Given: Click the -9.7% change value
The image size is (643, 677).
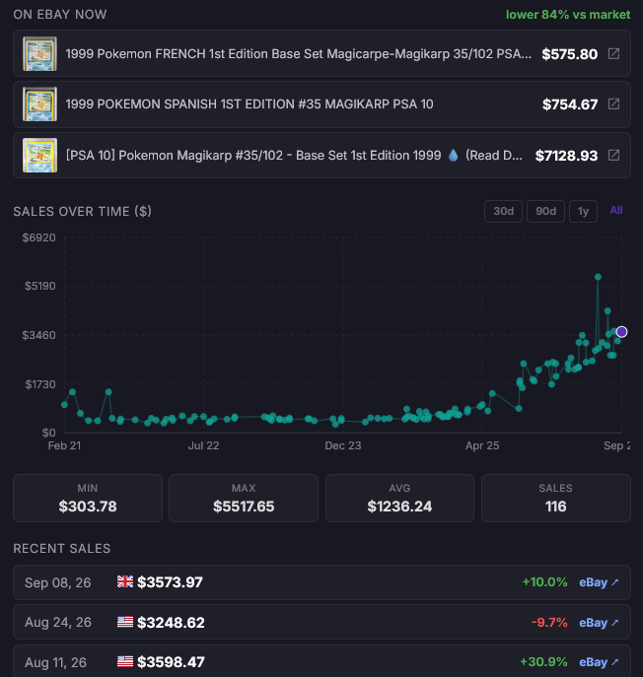Looking at the screenshot, I should pos(549,622).
